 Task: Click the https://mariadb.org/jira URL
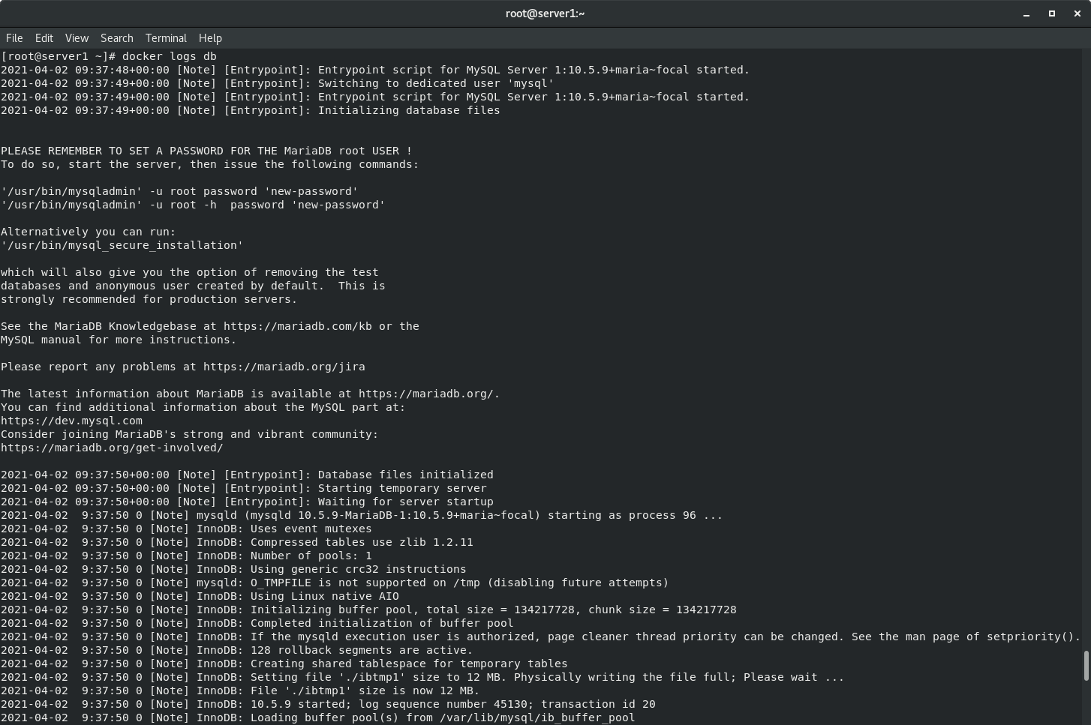click(x=284, y=367)
